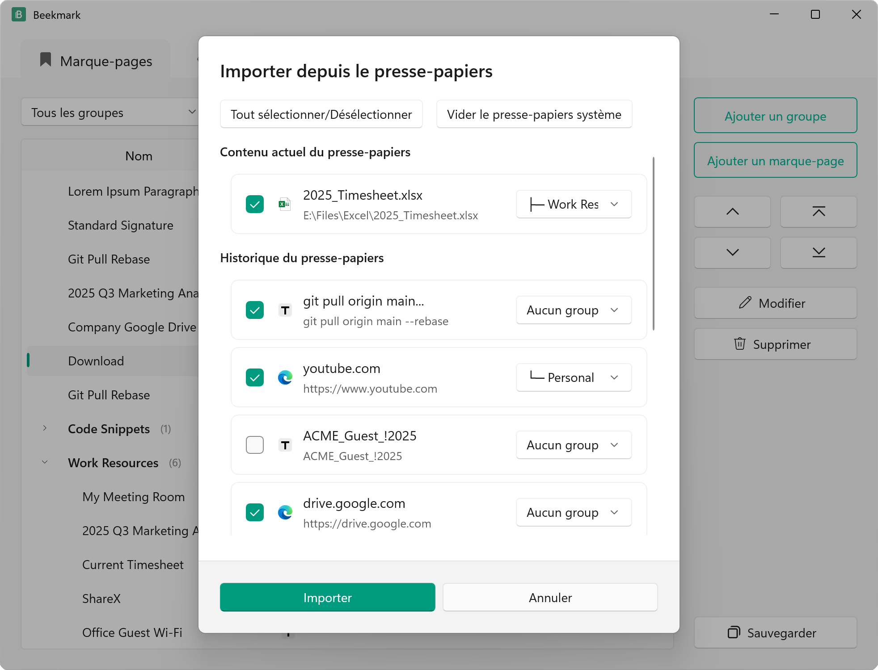878x670 pixels.
Task: Open the Work Res group dropdown for Timesheet
Action: [x=574, y=204]
